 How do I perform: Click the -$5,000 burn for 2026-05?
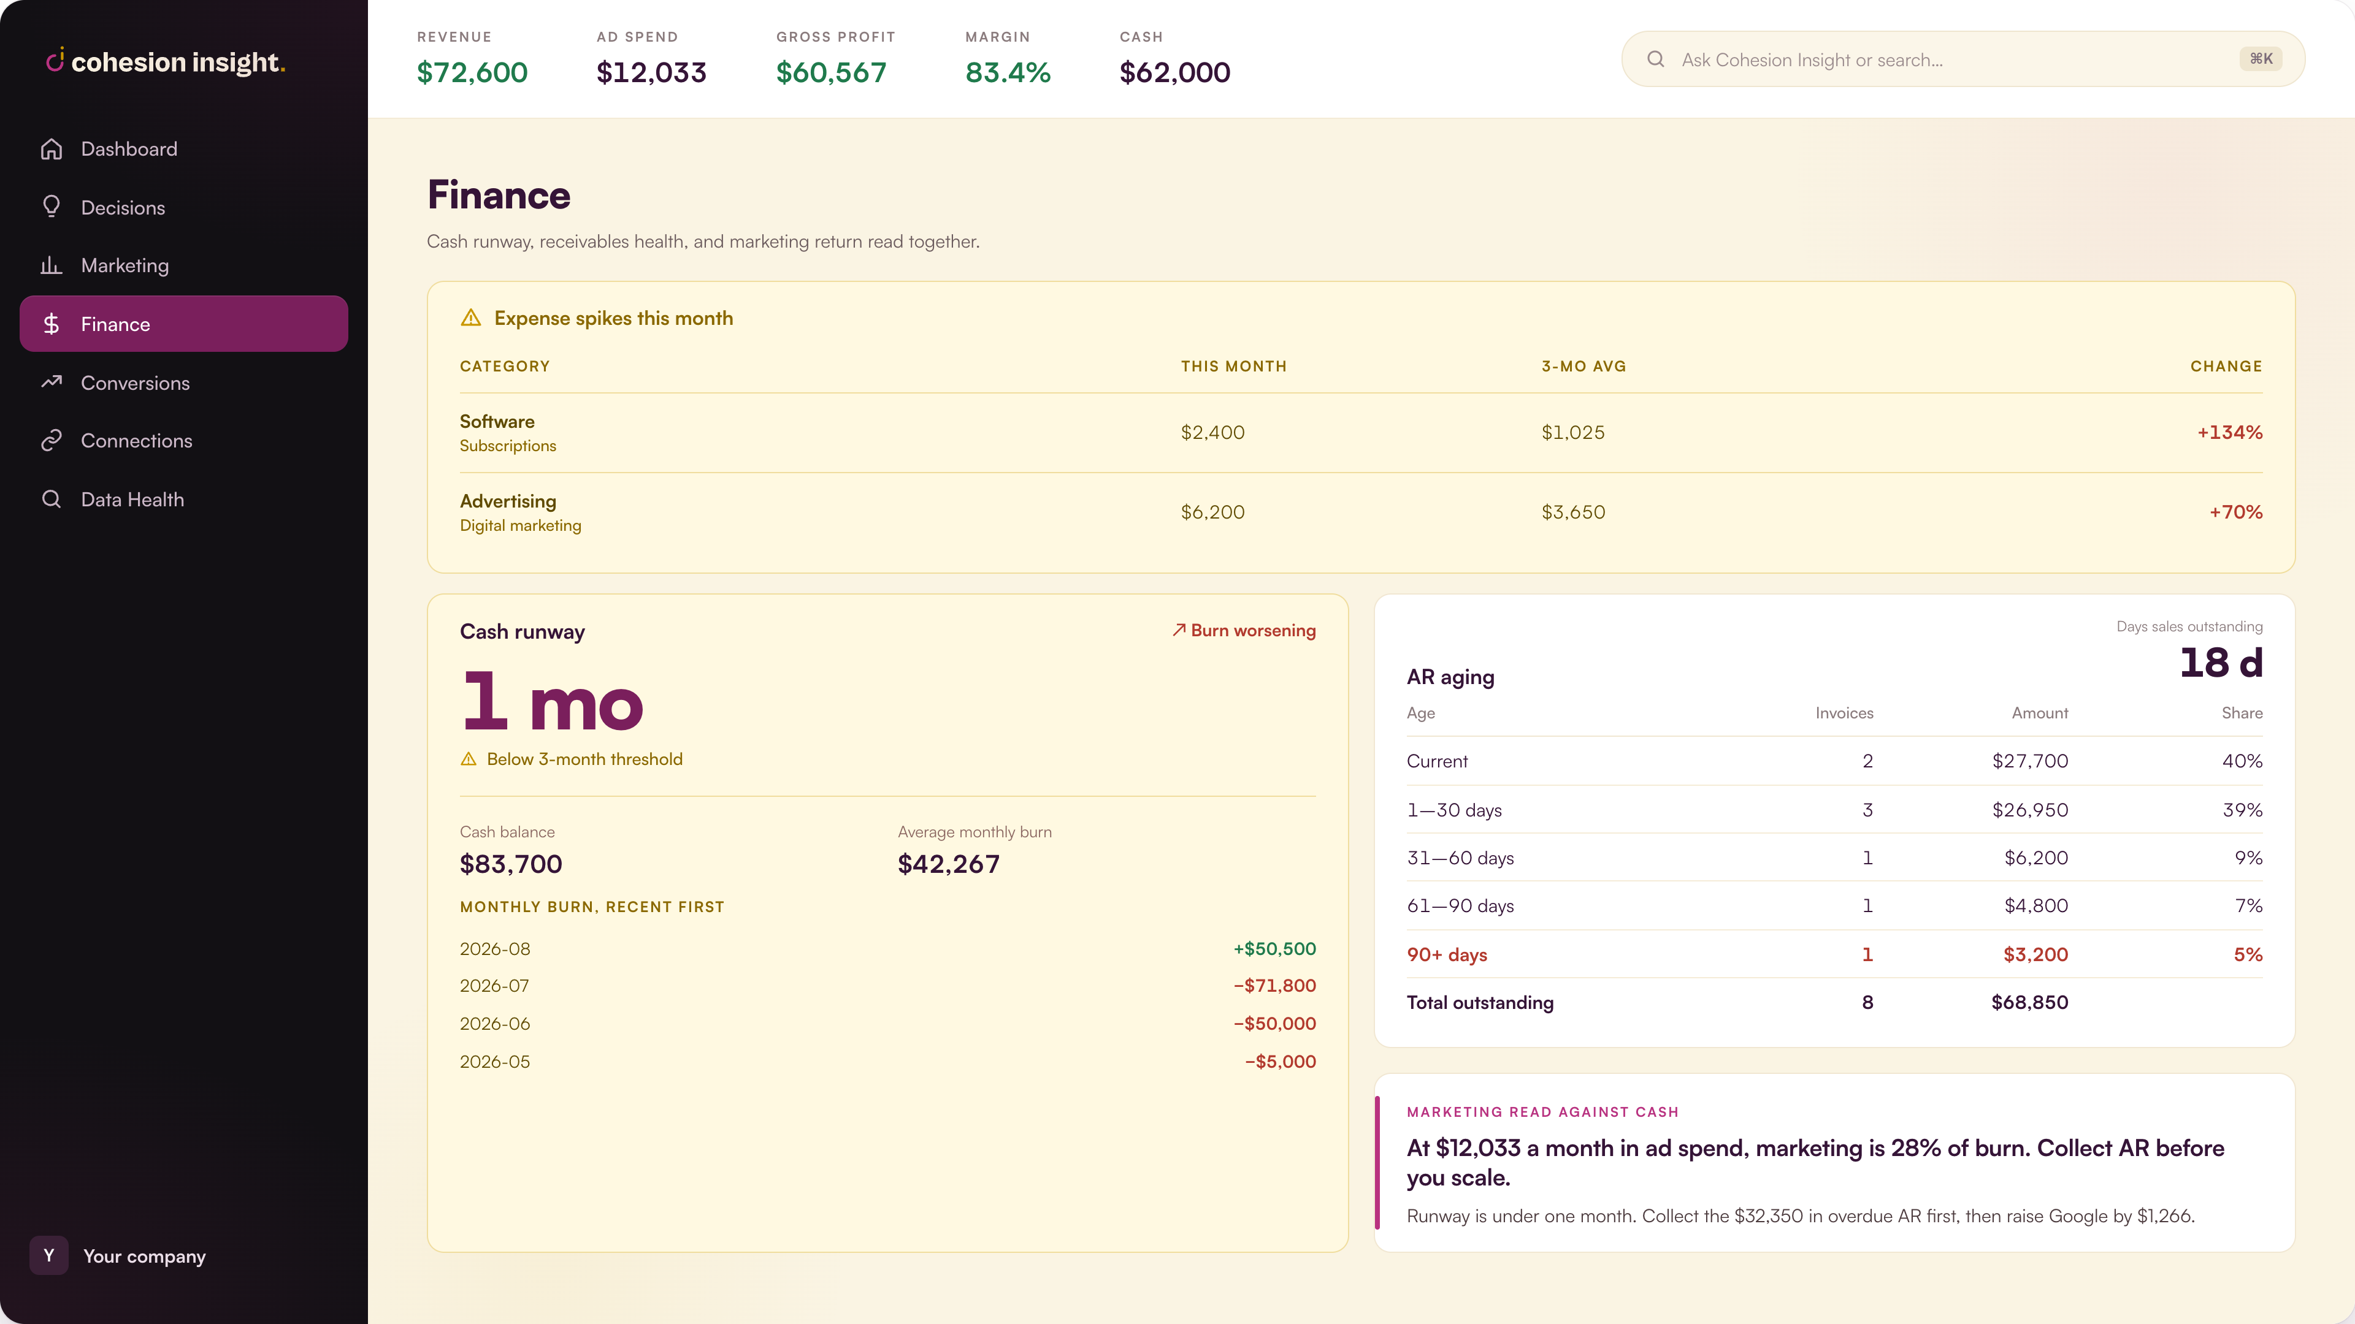click(1280, 1062)
